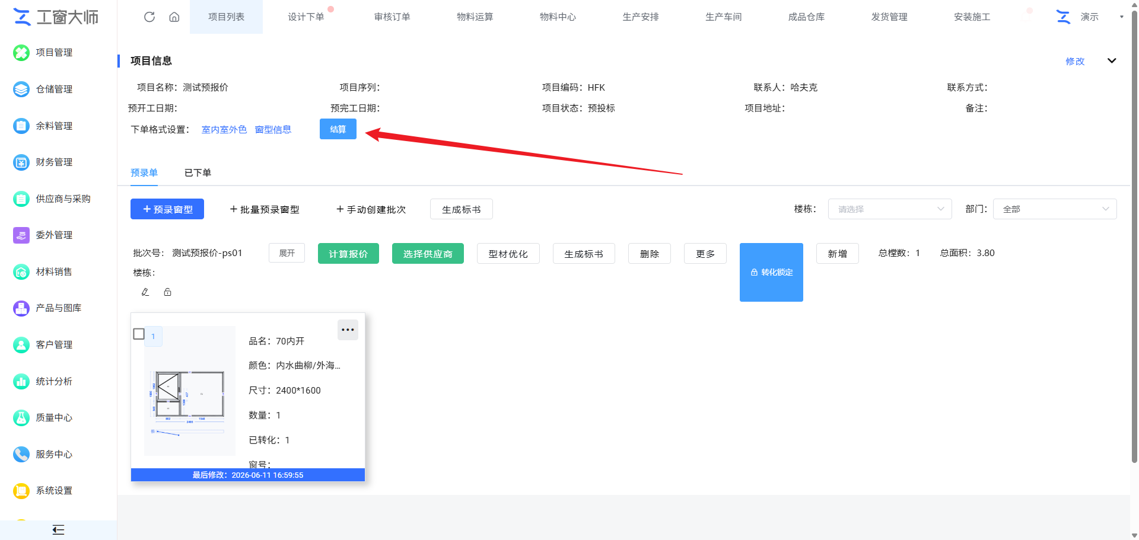Switch to 发货管理 tab
The height and width of the screenshot is (540, 1139).
click(x=889, y=17)
